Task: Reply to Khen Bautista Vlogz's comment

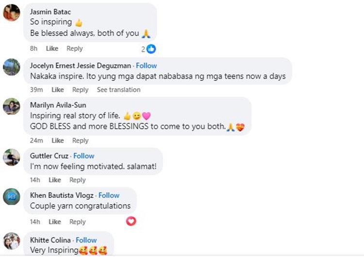Action: tap(77, 222)
